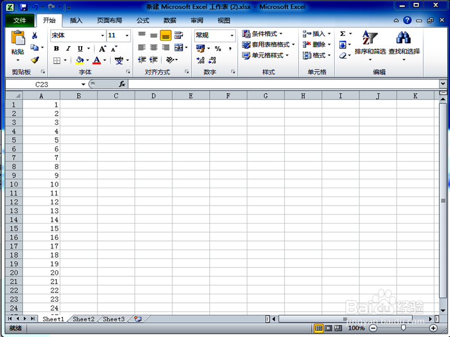
Task: Click the increase indent icon
Action: point(154,60)
